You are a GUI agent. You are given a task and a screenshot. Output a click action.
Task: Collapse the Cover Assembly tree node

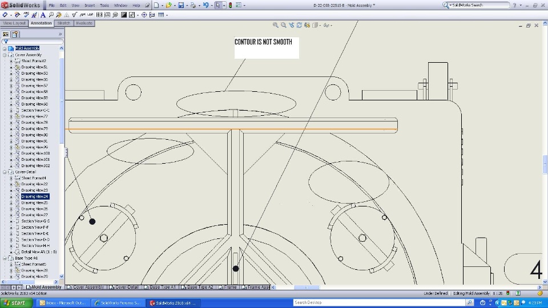[5, 55]
